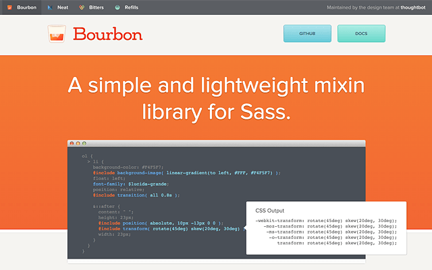Click the 'CSS Output' heading

tap(269, 211)
